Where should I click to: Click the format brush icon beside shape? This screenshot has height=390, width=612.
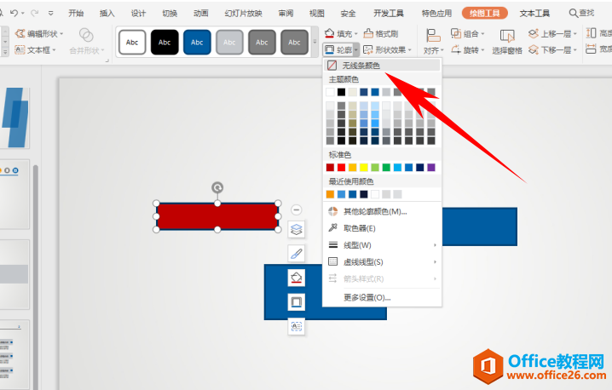[x=296, y=253]
